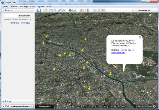The width and height of the screenshot is (159, 110).
Task: Open the ruler measuring tool
Action: pyautogui.click(x=88, y=10)
